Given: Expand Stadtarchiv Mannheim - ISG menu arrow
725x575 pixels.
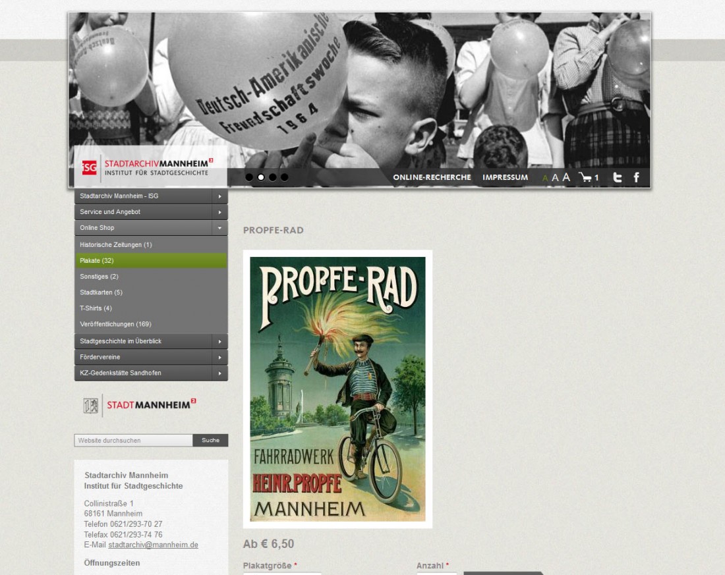Looking at the screenshot, I should (x=219, y=196).
